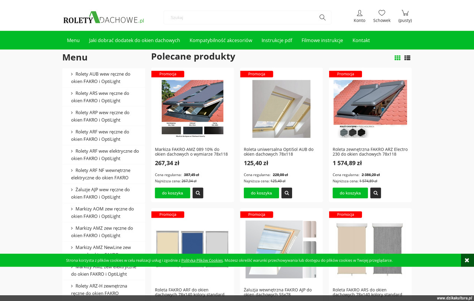474x301 pixels.
Task: Open the empty shopping cart icon
Action: [x=405, y=13]
